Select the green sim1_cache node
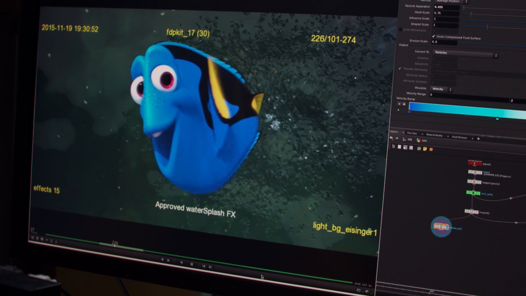Viewport: 526px width, 296px height. point(473,193)
